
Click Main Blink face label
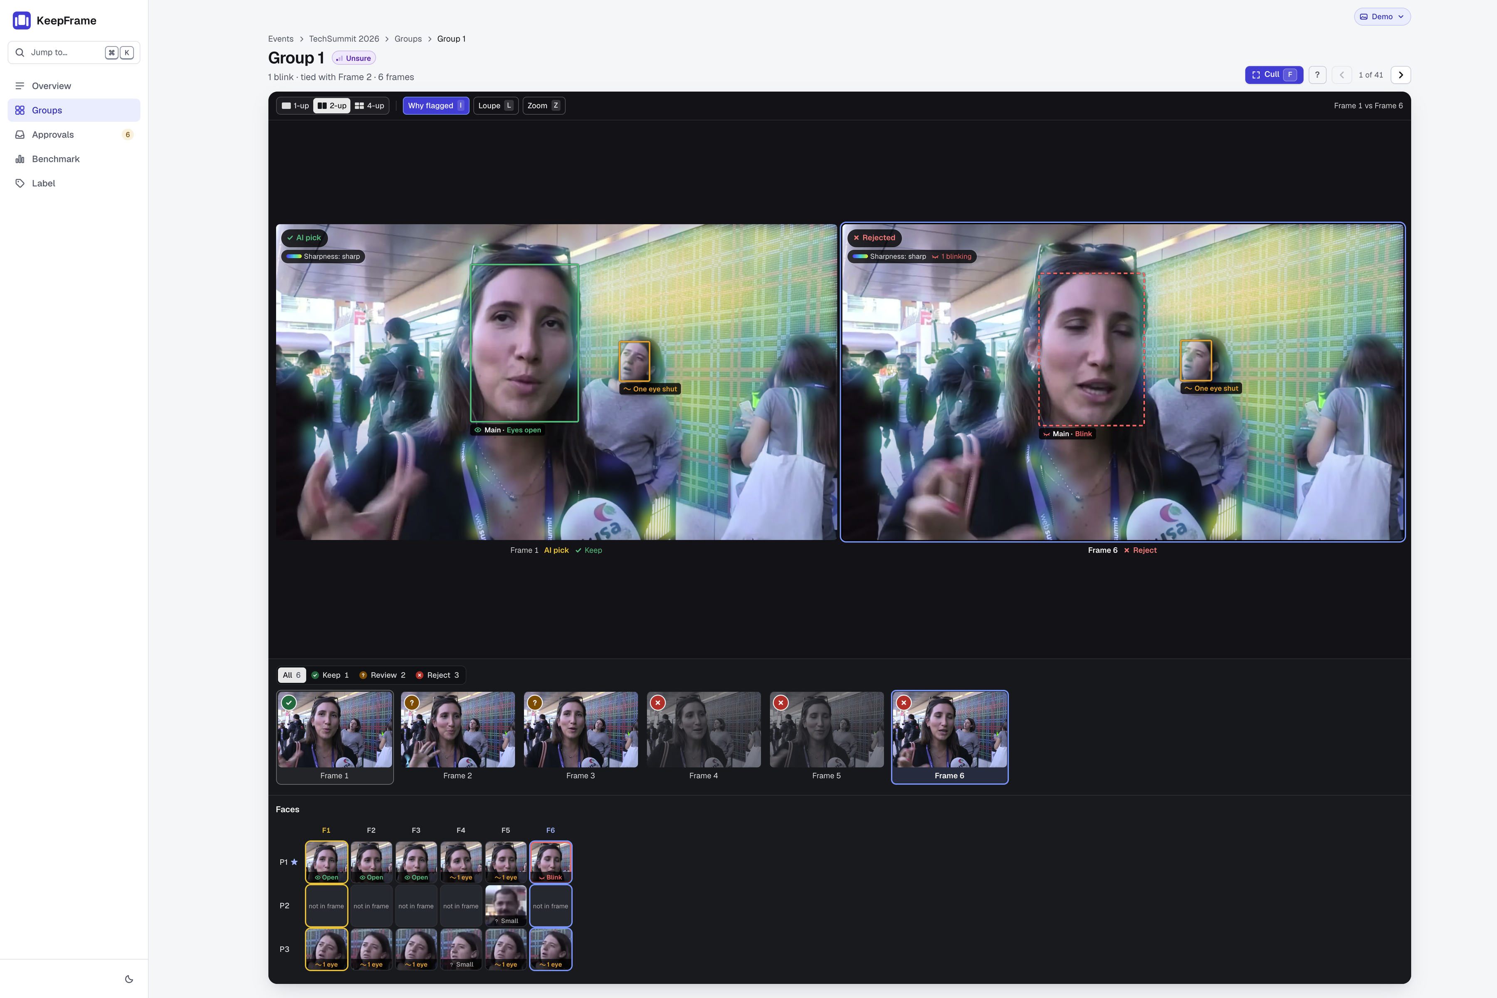pos(1067,434)
